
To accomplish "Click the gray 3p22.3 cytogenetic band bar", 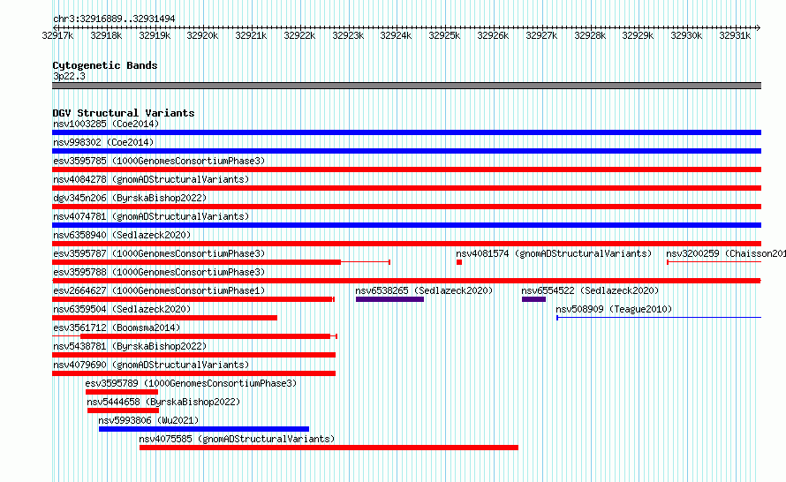I will click(406, 86).
